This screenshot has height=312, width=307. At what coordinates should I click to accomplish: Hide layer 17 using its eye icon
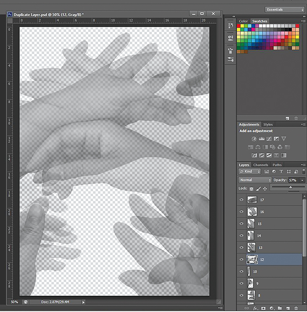(x=242, y=200)
